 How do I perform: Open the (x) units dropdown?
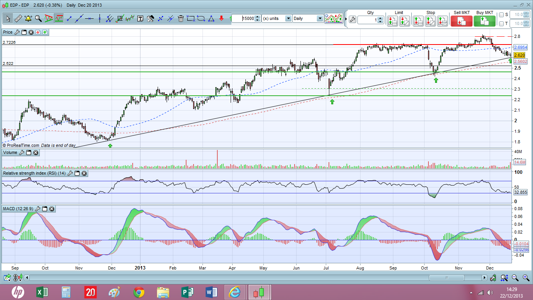click(x=288, y=18)
